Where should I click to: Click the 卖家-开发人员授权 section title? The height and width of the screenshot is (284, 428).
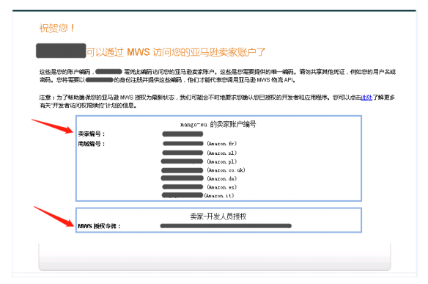pyautogui.click(x=218, y=216)
